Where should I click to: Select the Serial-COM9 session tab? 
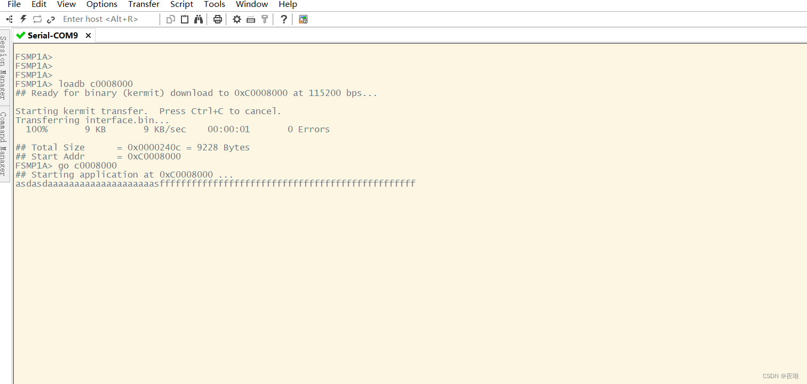[x=53, y=35]
